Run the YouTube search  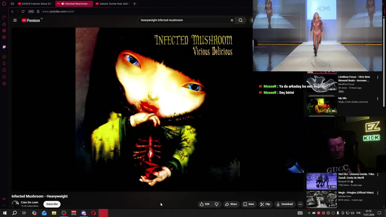[241, 20]
